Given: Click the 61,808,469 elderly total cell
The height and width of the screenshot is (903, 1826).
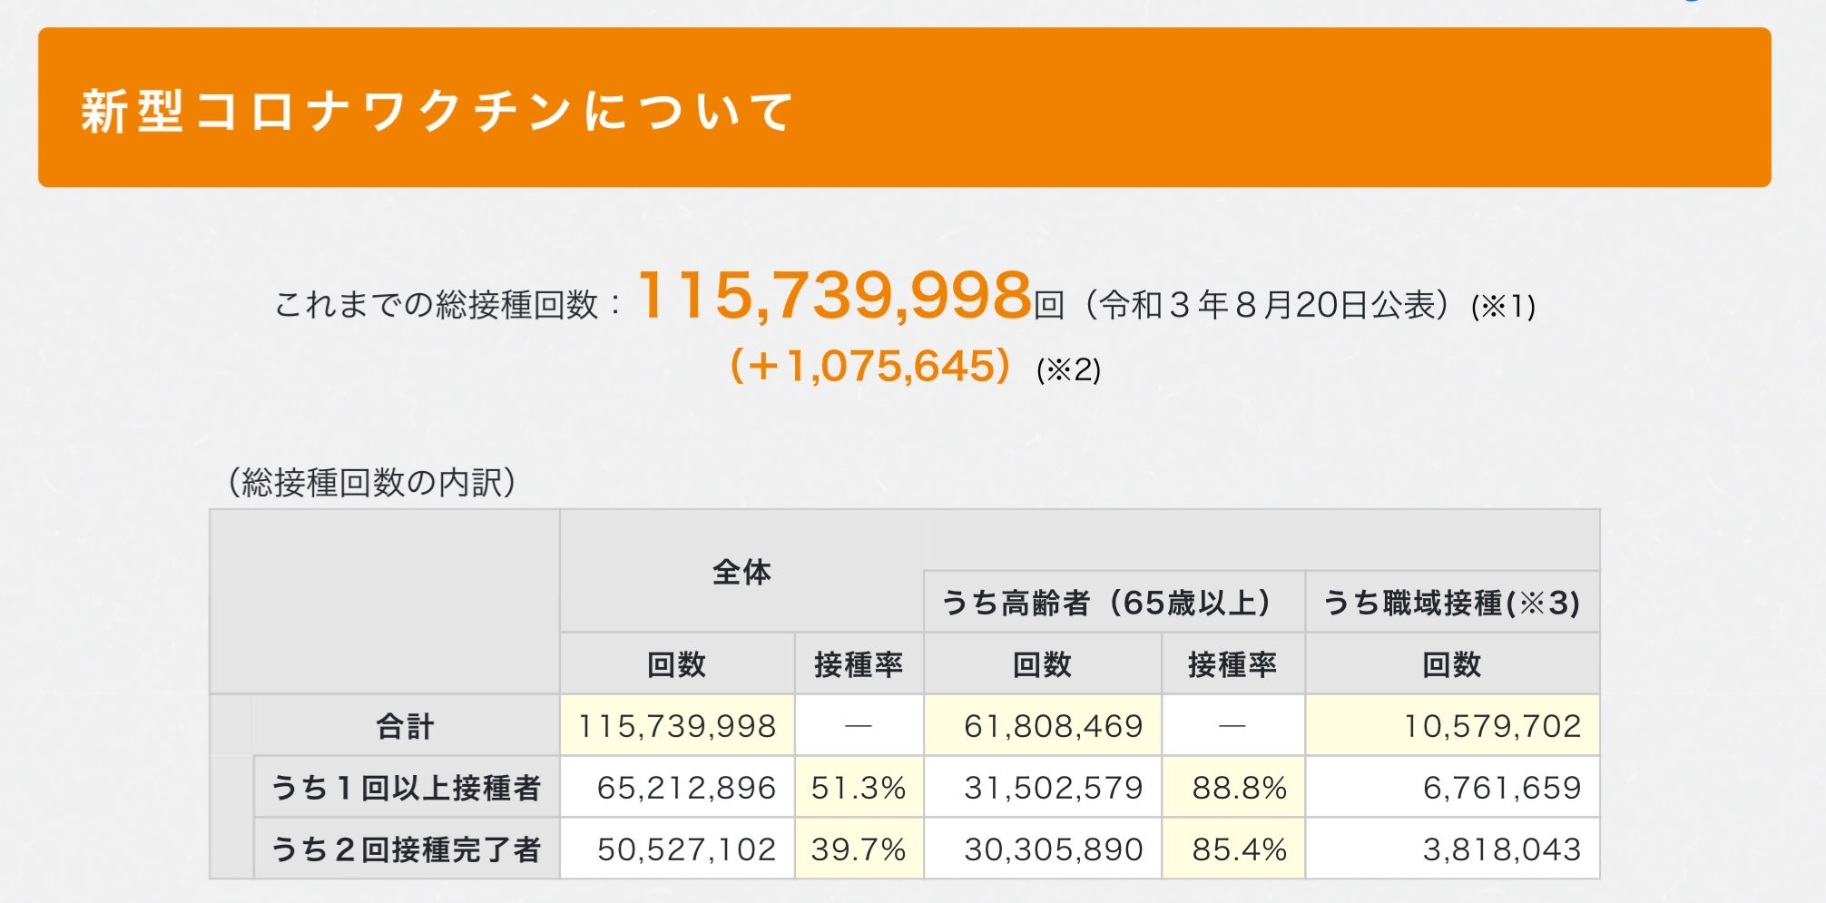Looking at the screenshot, I should click(x=1053, y=726).
